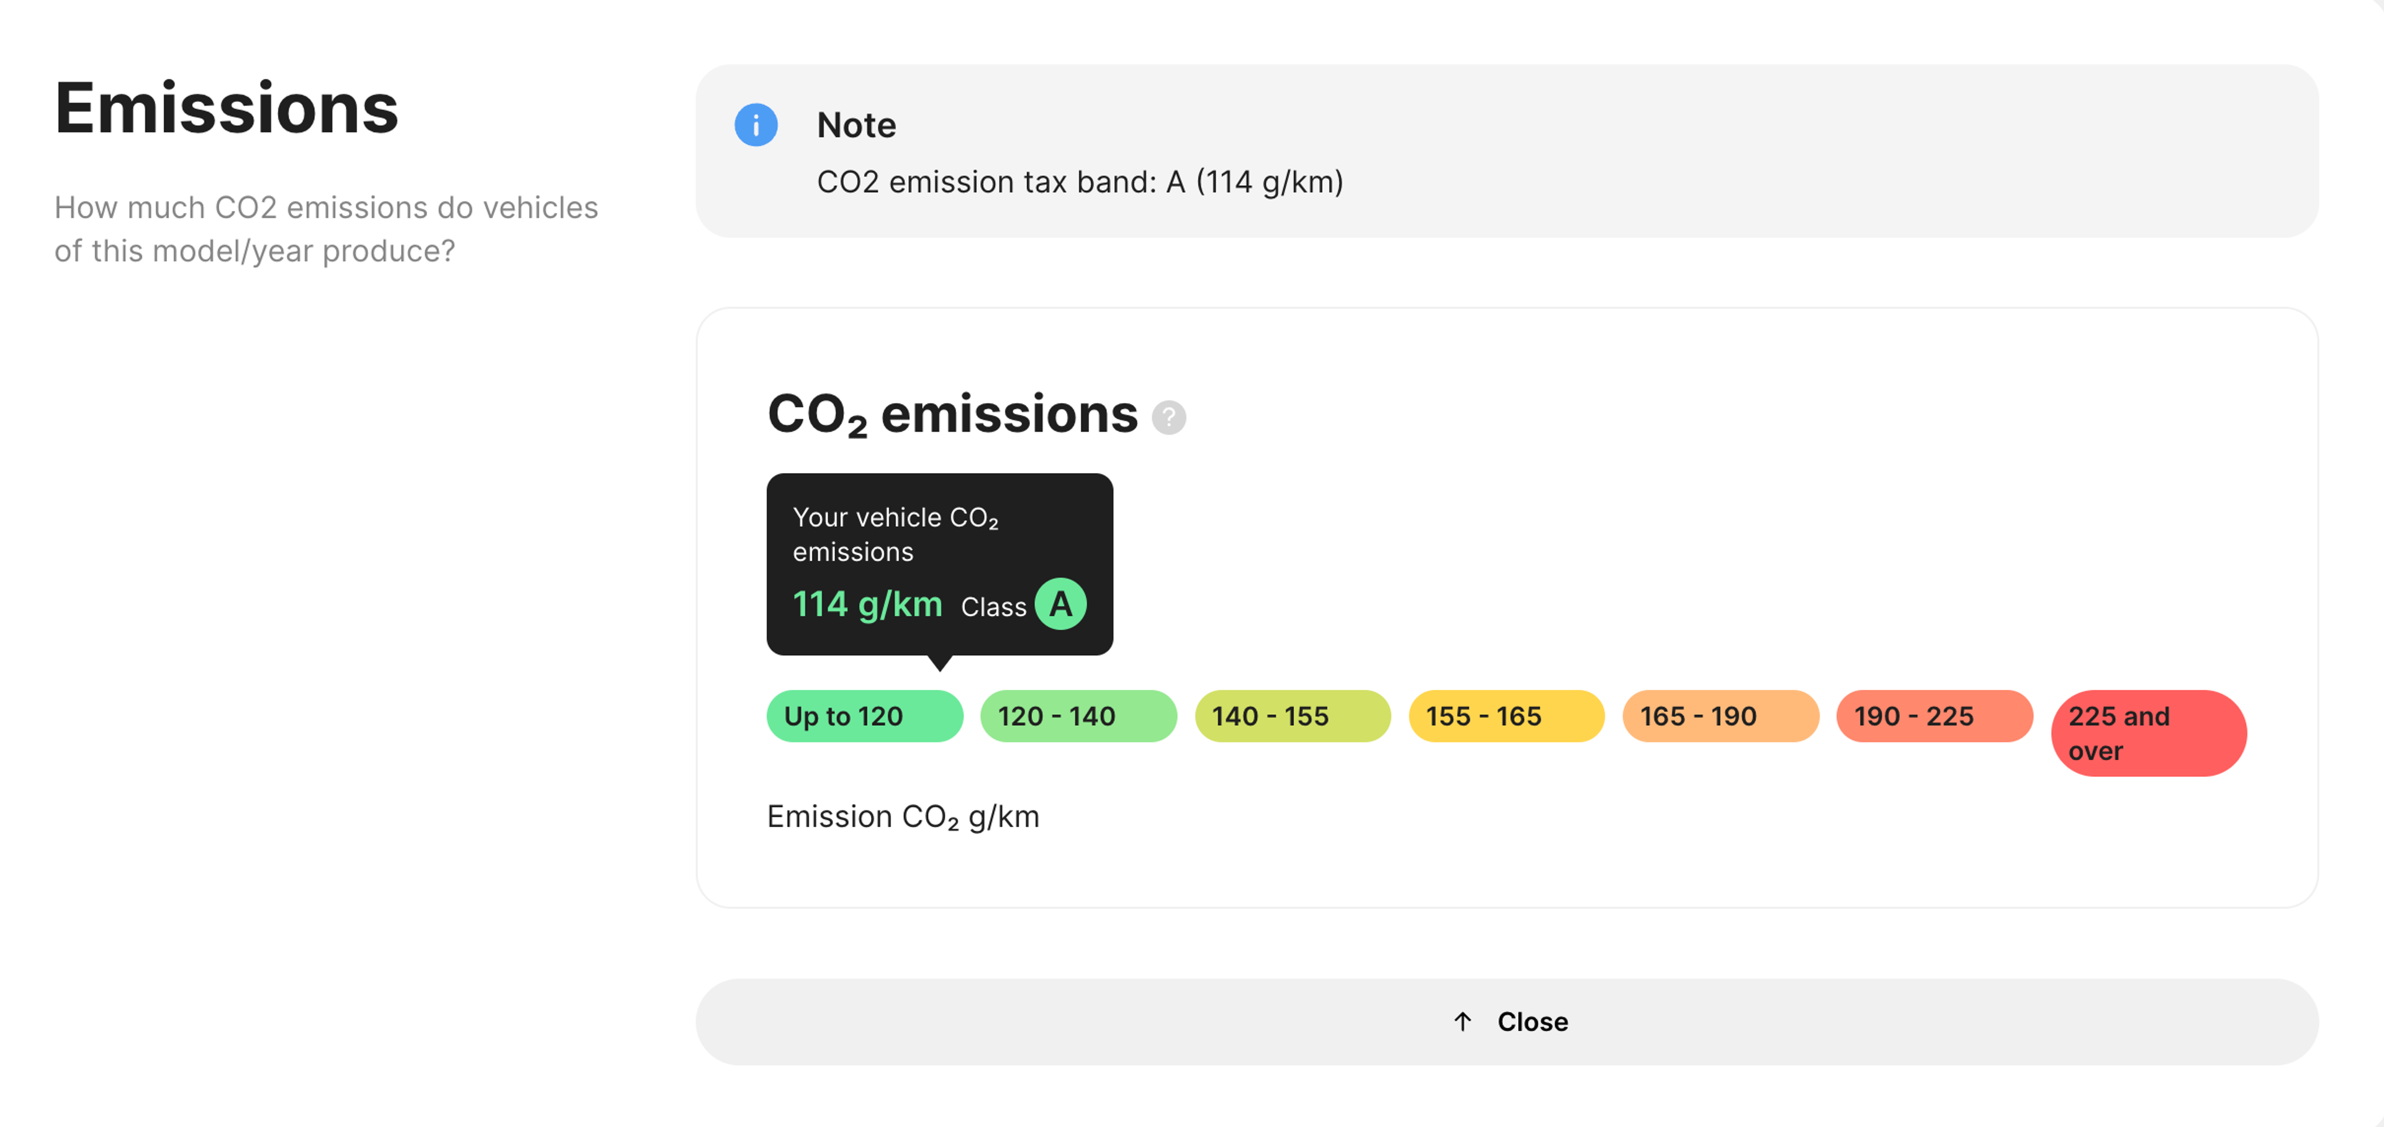Screen dimensions: 2384x1127
Task: Click the help question mark beside CO₂ emissions
Action: click(1168, 417)
